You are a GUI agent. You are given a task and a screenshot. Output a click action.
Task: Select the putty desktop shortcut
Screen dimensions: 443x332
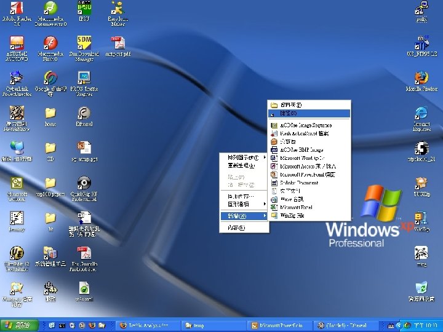click(421, 11)
